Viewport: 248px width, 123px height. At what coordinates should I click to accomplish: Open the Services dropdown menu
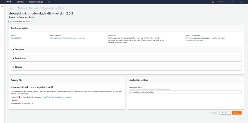tap(21, 2)
